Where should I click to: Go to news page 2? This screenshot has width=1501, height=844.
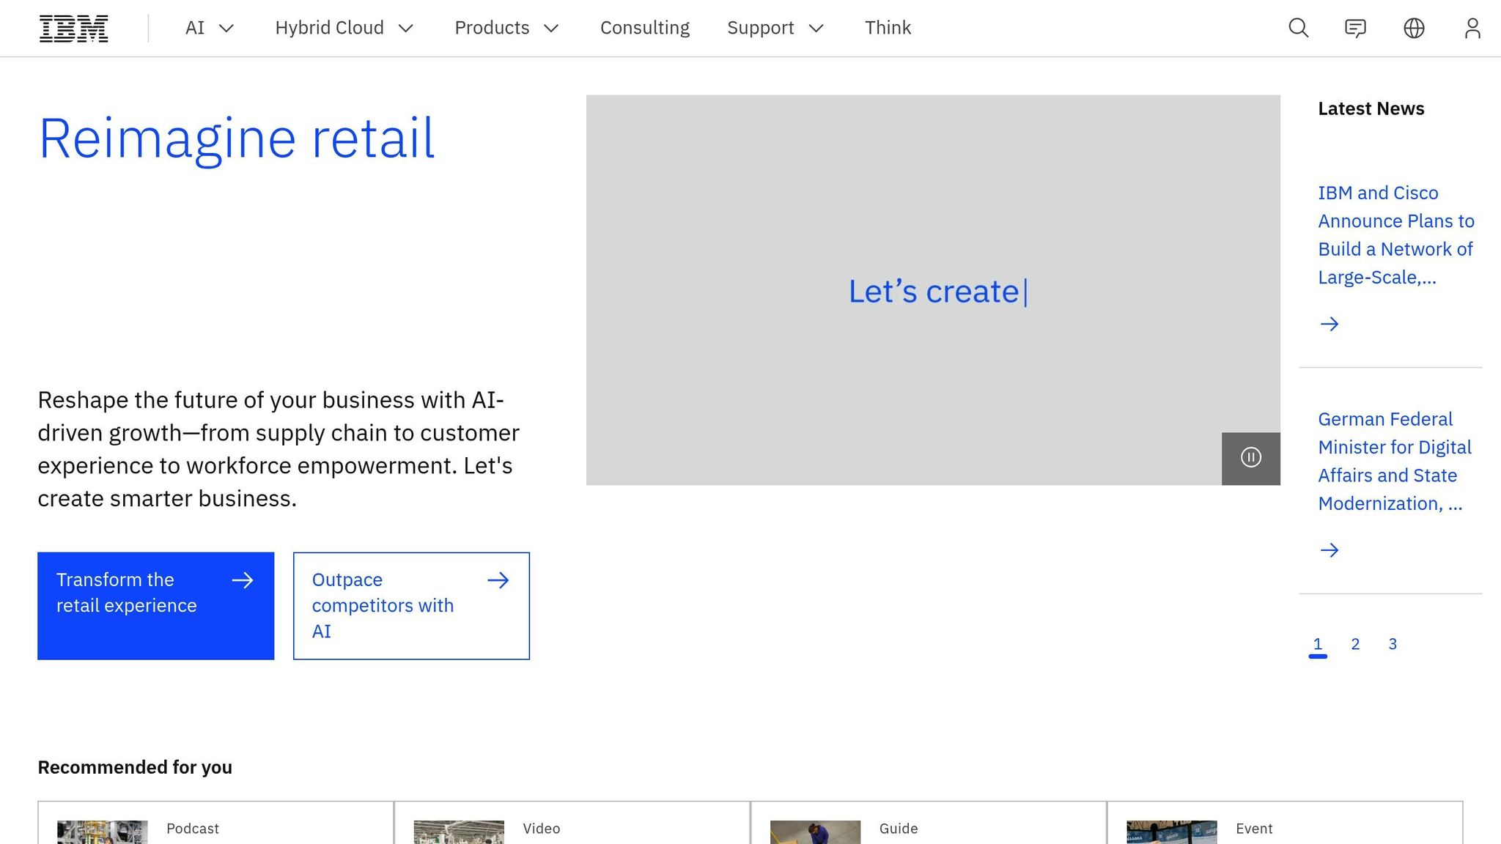click(x=1355, y=644)
